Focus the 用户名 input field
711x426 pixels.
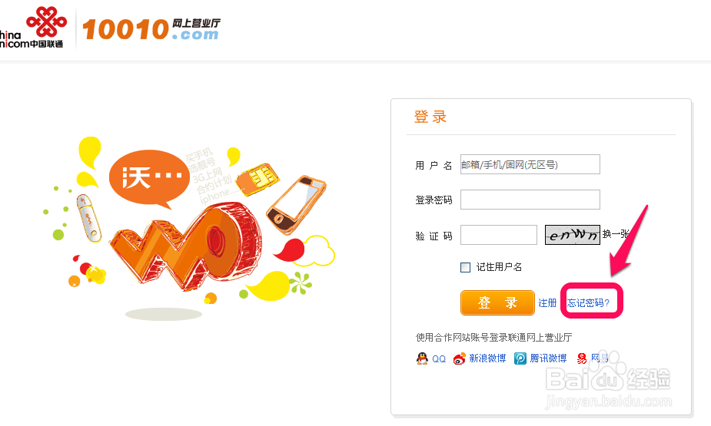click(x=530, y=164)
